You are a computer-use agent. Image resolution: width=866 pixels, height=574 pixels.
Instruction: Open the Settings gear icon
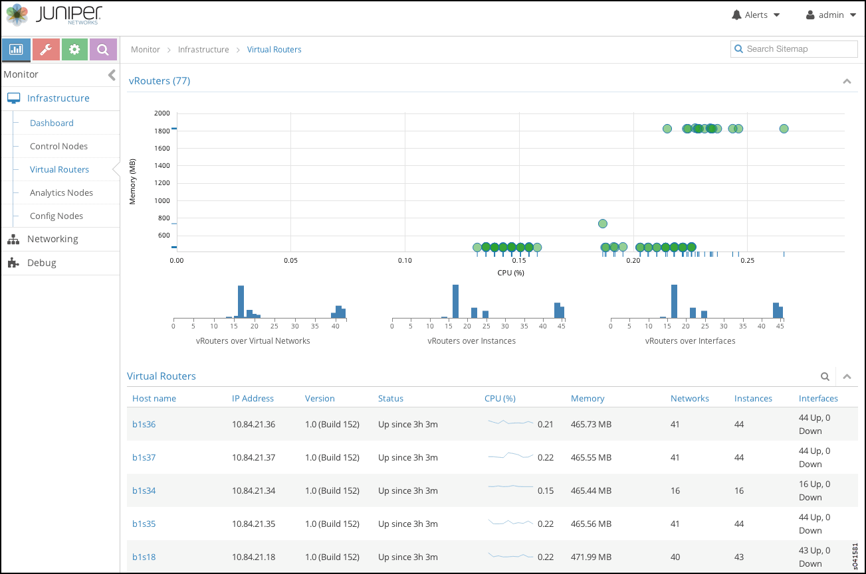point(74,50)
